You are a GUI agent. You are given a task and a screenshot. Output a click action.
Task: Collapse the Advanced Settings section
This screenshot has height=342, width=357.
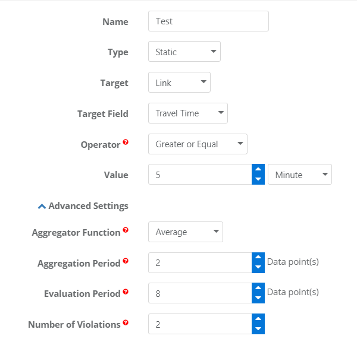83,206
